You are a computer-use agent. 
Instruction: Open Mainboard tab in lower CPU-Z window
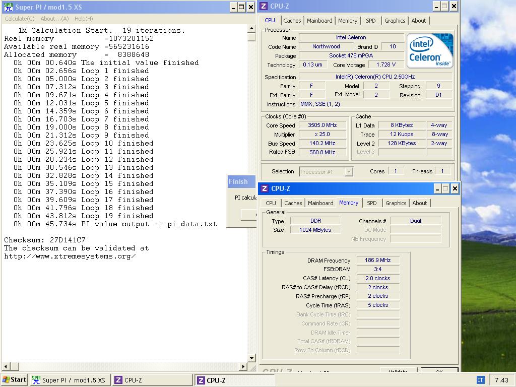[x=320, y=203]
